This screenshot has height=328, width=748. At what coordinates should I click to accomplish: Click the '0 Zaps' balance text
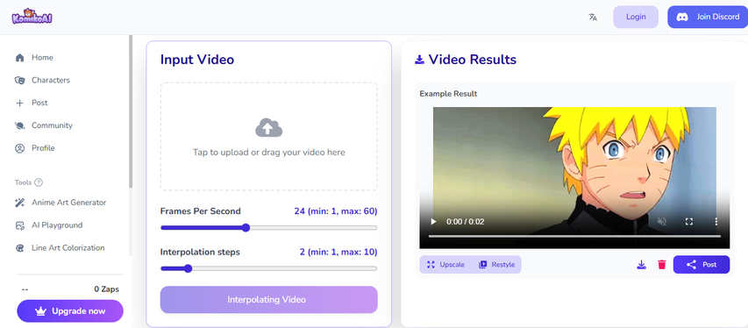106,289
